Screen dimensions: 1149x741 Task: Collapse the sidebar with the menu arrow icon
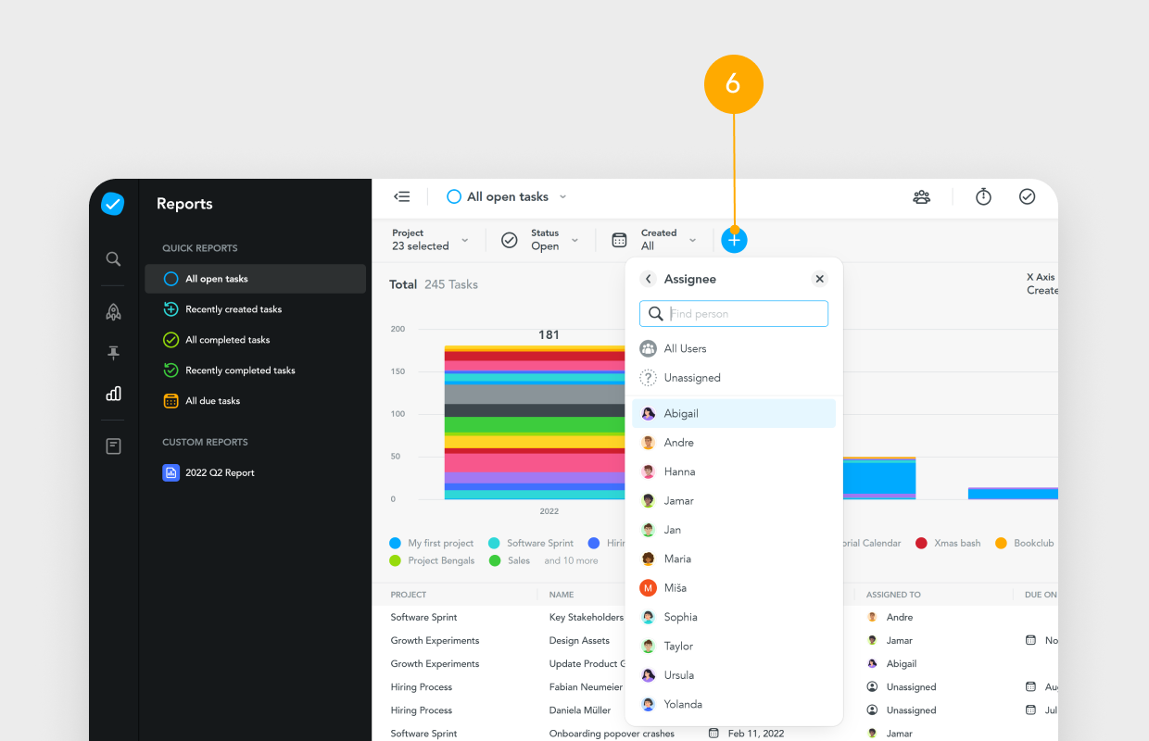click(402, 196)
